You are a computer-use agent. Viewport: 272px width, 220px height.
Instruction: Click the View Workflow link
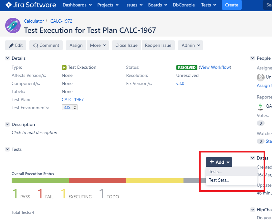coord(215,67)
